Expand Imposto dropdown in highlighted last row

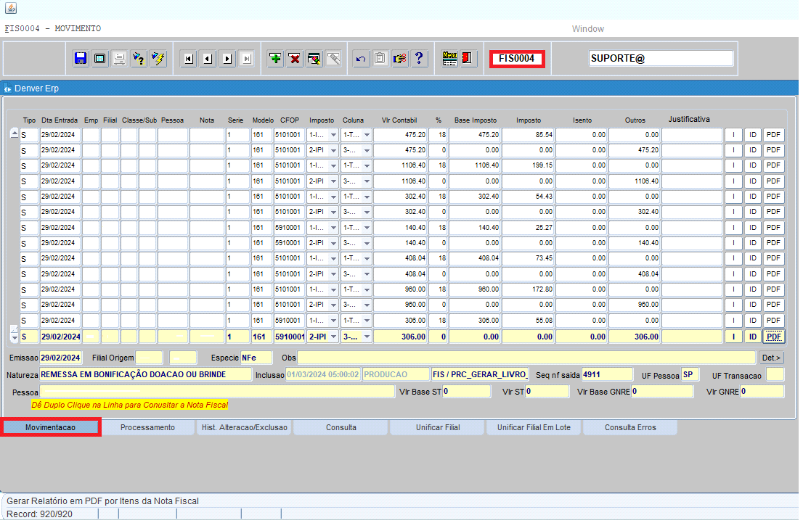333,337
